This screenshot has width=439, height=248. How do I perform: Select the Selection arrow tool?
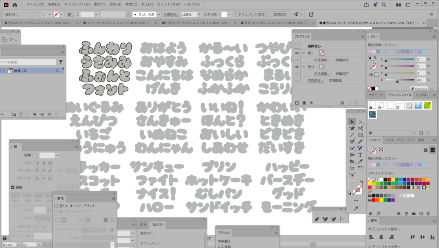tap(352, 122)
